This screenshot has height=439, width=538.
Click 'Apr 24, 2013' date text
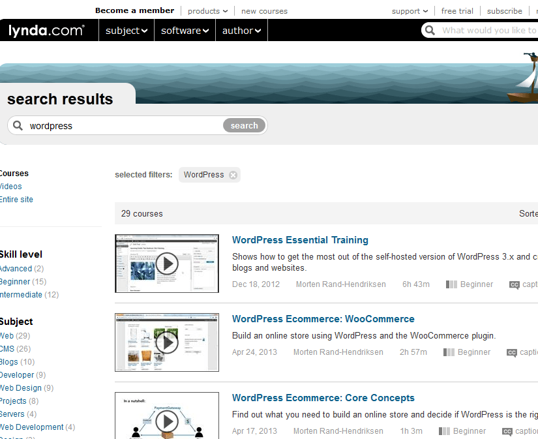pos(254,352)
